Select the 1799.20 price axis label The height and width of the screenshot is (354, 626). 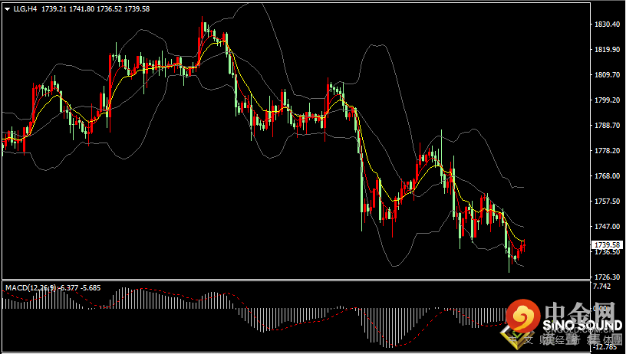coord(607,100)
